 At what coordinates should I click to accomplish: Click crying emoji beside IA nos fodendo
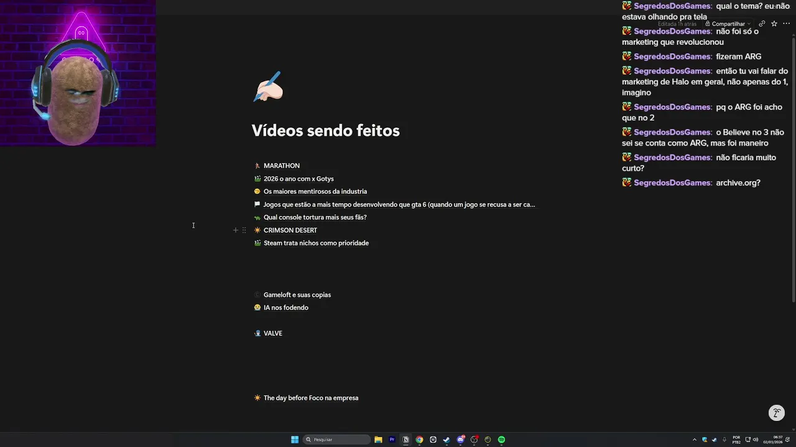257,308
